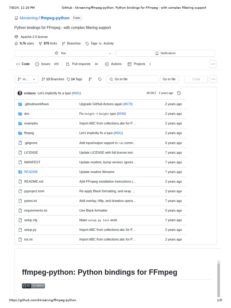Image resolution: width=231 pixels, height=308 pixels.
Task: Open commit history clock icon
Action: pos(179,93)
